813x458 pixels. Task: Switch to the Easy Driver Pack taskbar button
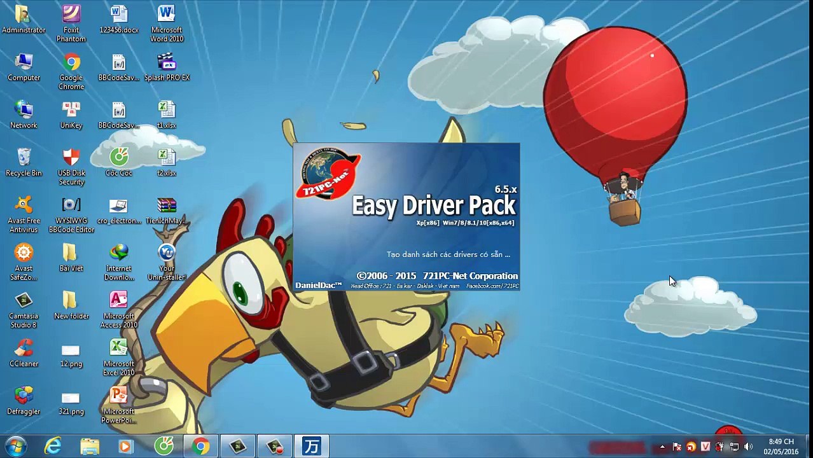(x=312, y=447)
